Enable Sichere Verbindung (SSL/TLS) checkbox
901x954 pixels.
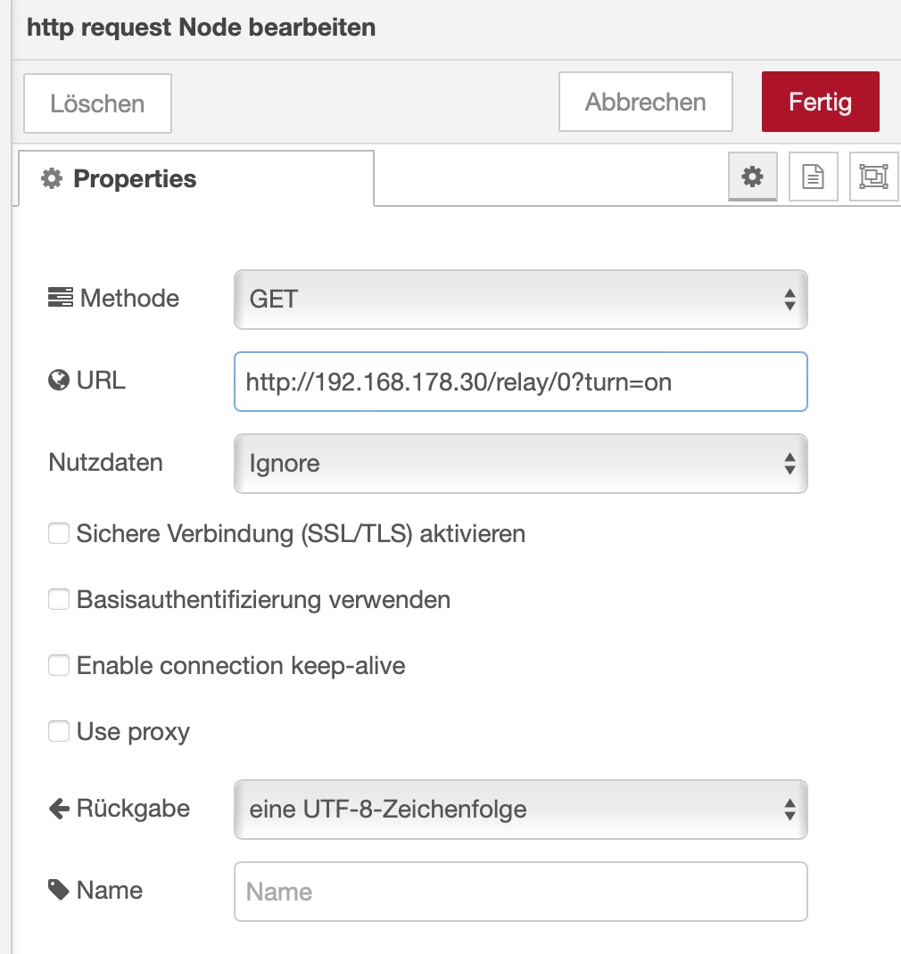(59, 534)
